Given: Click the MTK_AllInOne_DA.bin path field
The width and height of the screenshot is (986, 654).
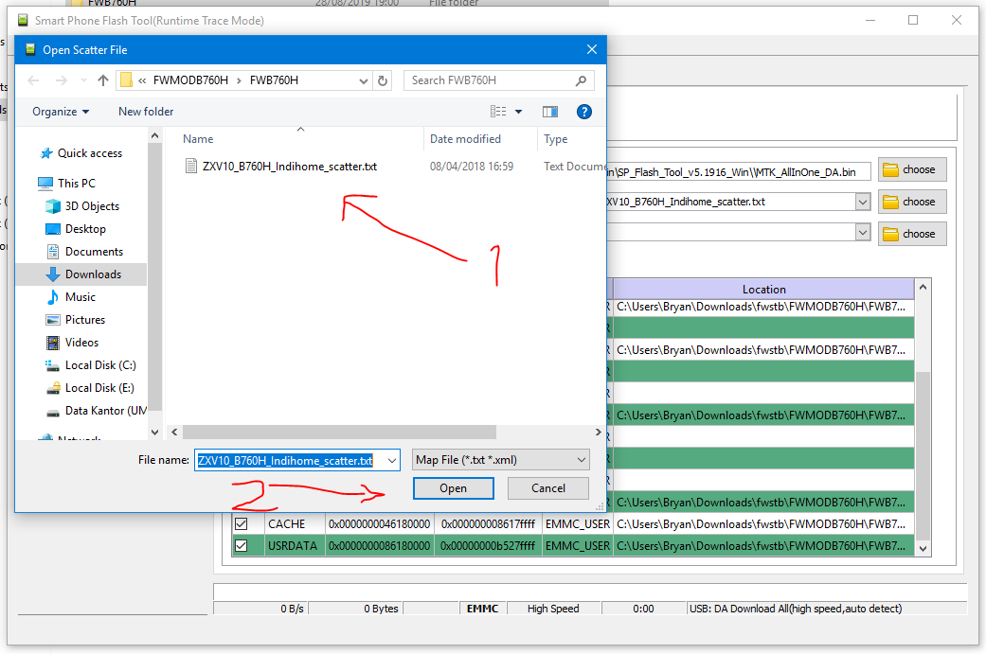Looking at the screenshot, I should pyautogui.click(x=739, y=172).
